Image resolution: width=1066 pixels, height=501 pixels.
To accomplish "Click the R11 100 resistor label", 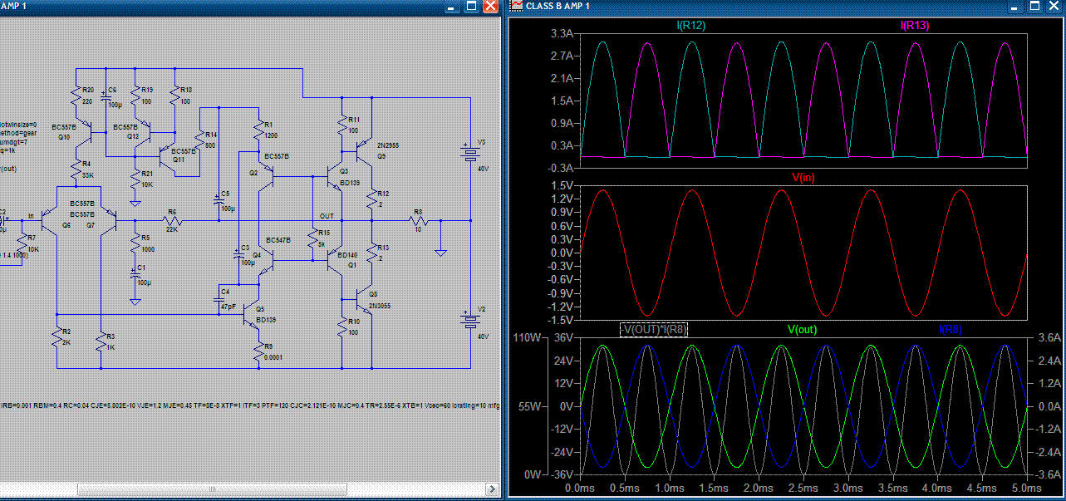I will pyautogui.click(x=354, y=125).
